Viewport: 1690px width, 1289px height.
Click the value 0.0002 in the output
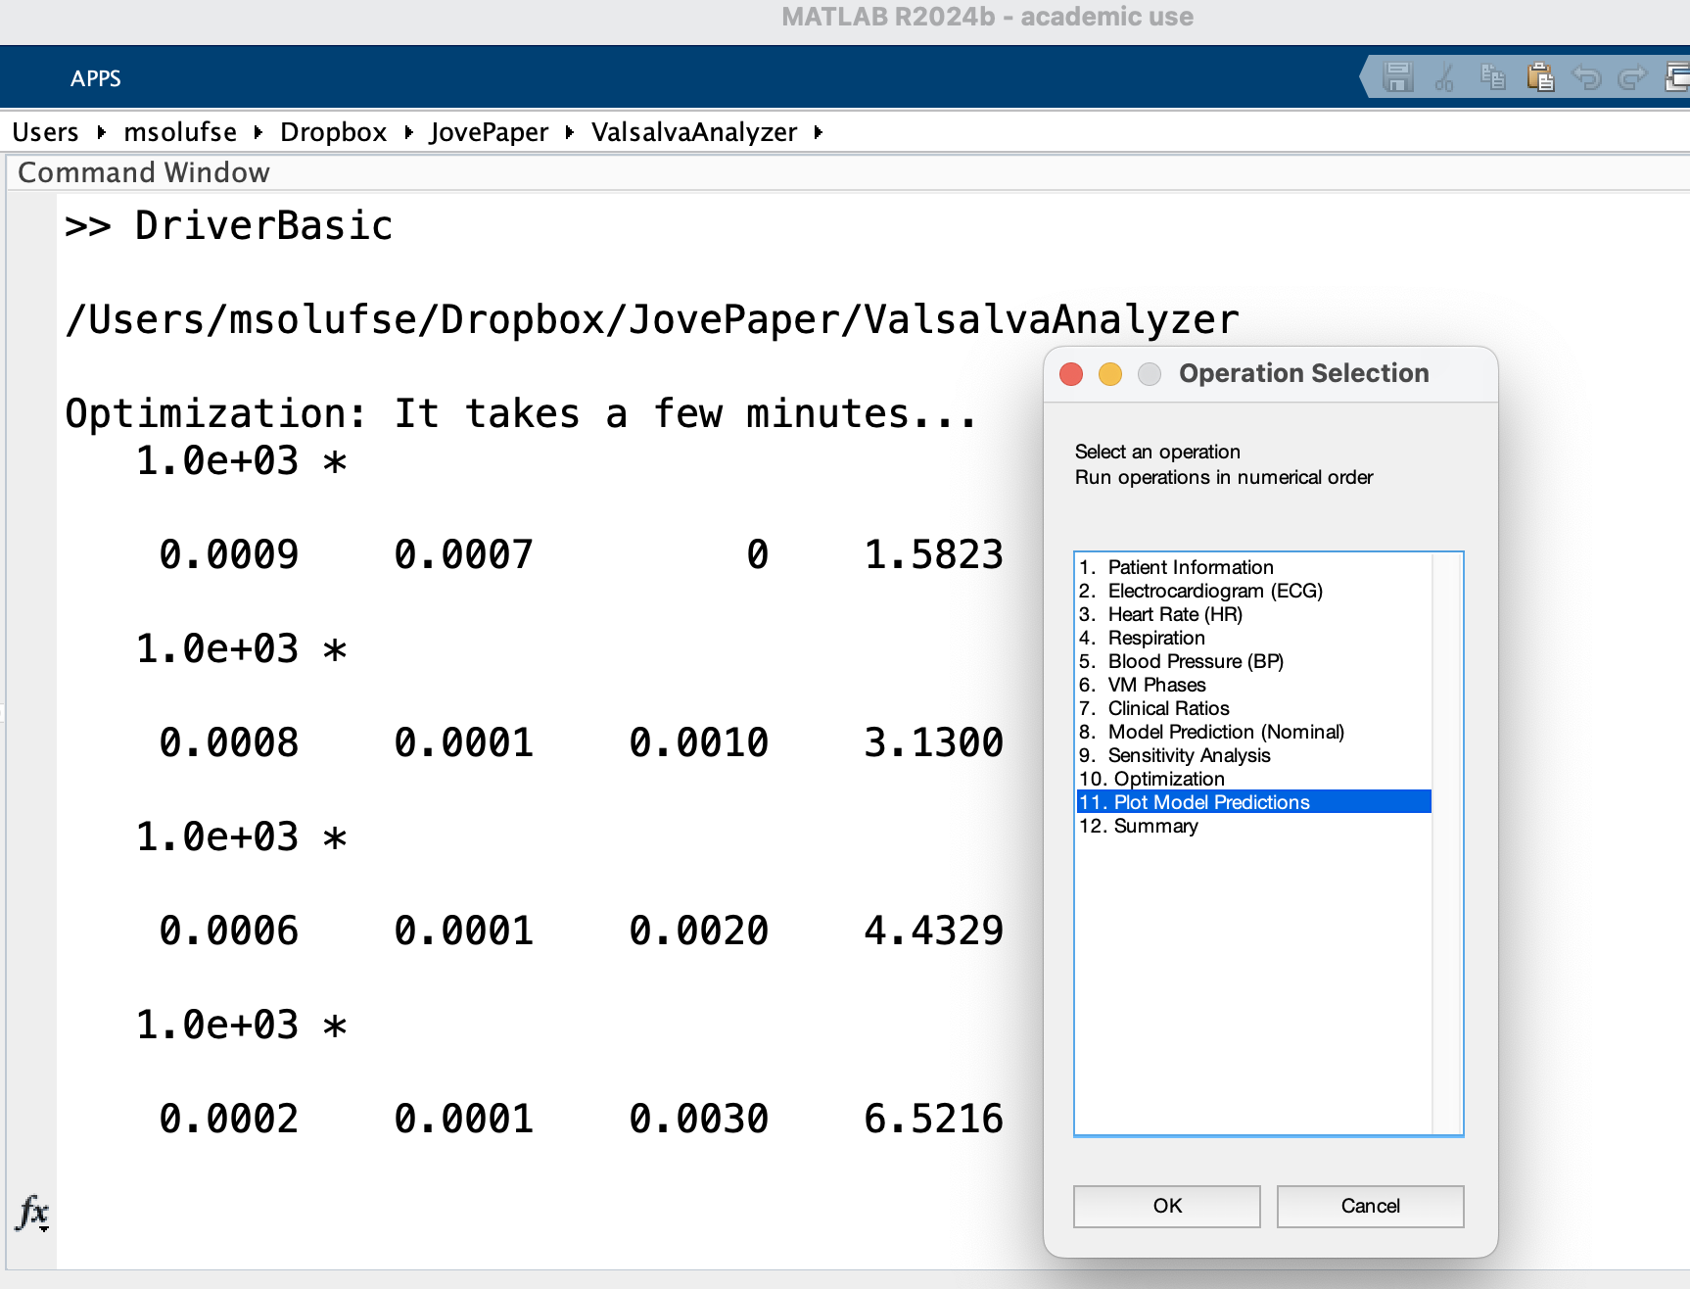pyautogui.click(x=229, y=1120)
